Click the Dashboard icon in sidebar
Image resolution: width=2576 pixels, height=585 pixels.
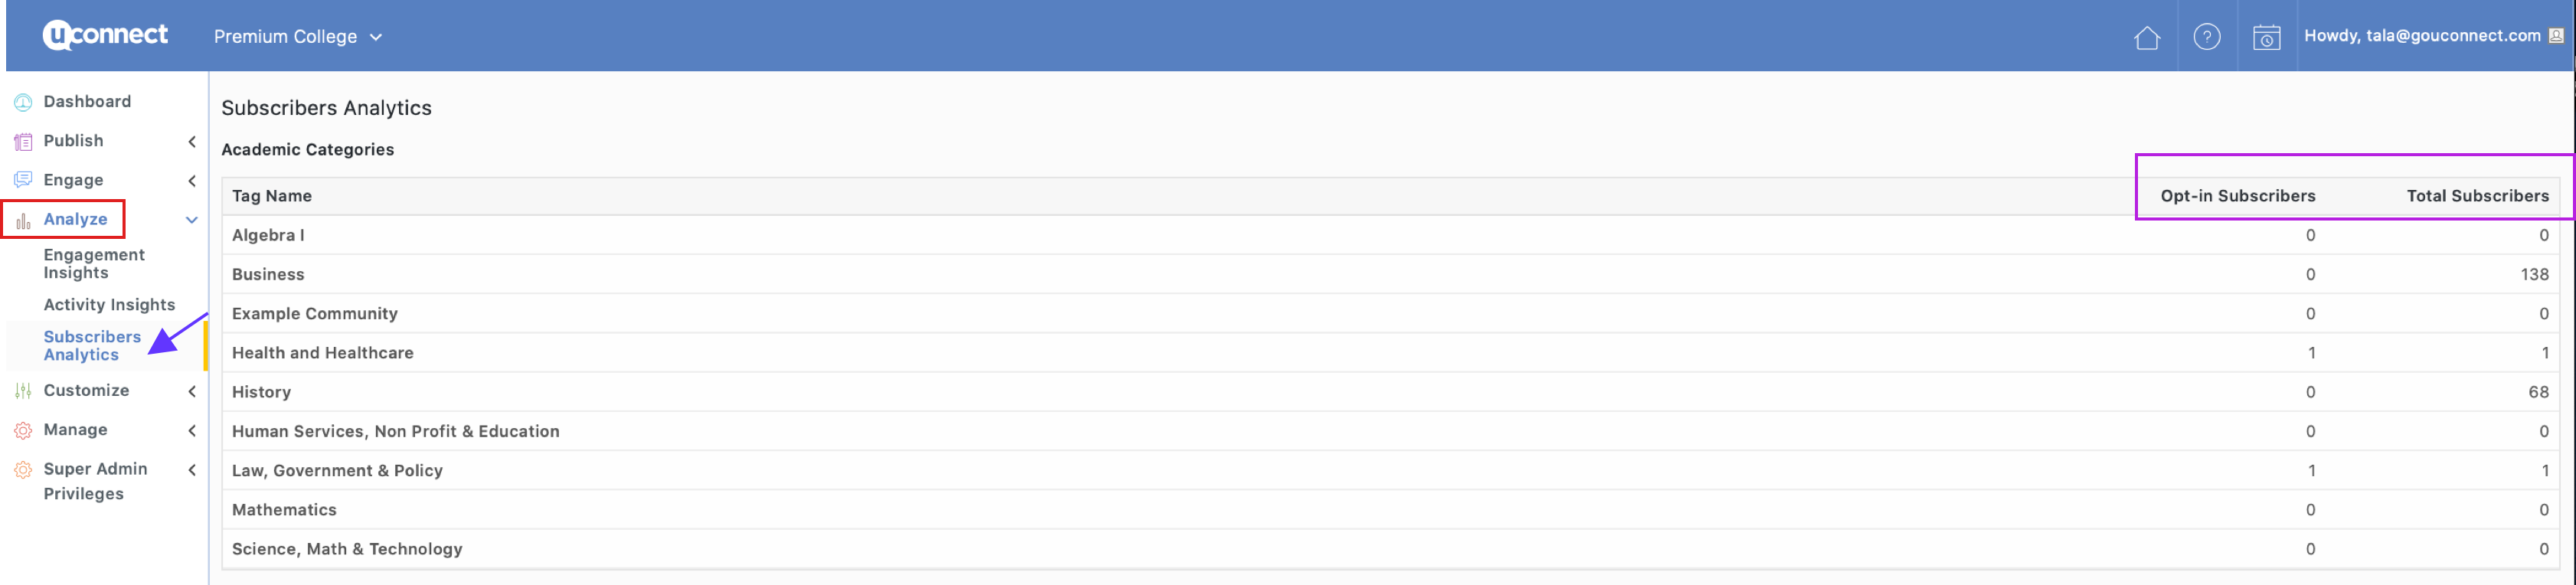pos(23,102)
